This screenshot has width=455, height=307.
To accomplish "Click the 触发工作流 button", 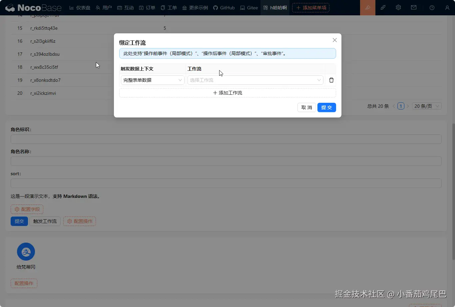I will click(x=45, y=221).
